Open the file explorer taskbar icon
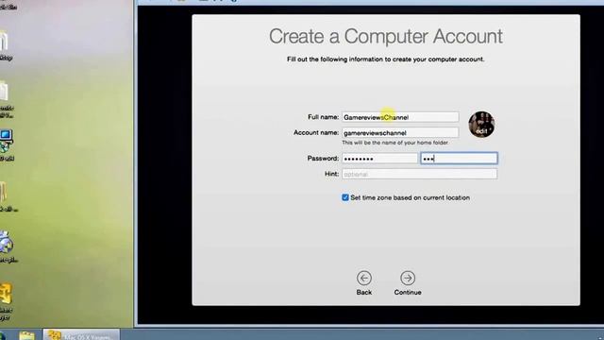604x340 pixels. click(x=27, y=335)
